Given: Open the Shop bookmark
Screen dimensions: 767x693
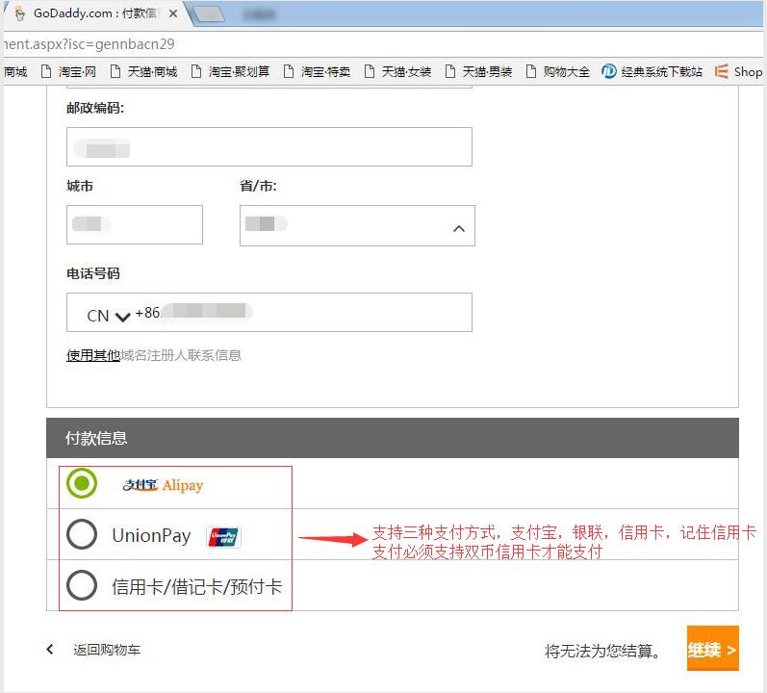Looking at the screenshot, I should coord(739,72).
